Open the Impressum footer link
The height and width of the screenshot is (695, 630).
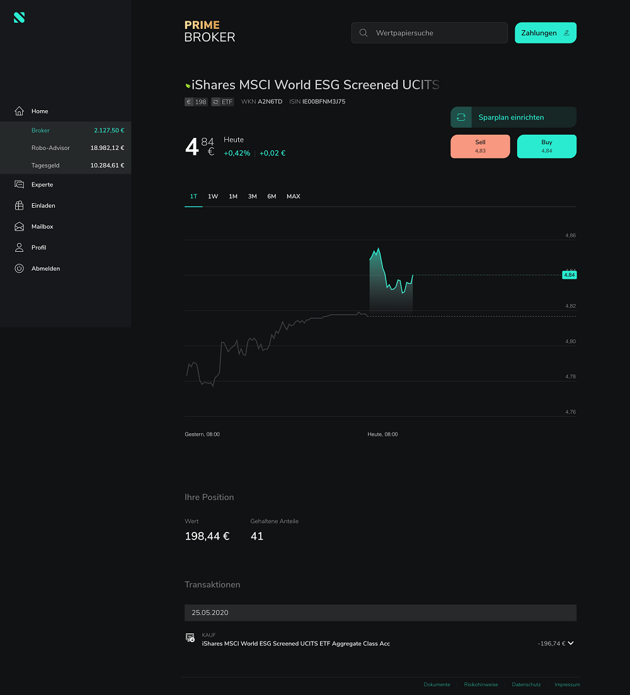567,684
